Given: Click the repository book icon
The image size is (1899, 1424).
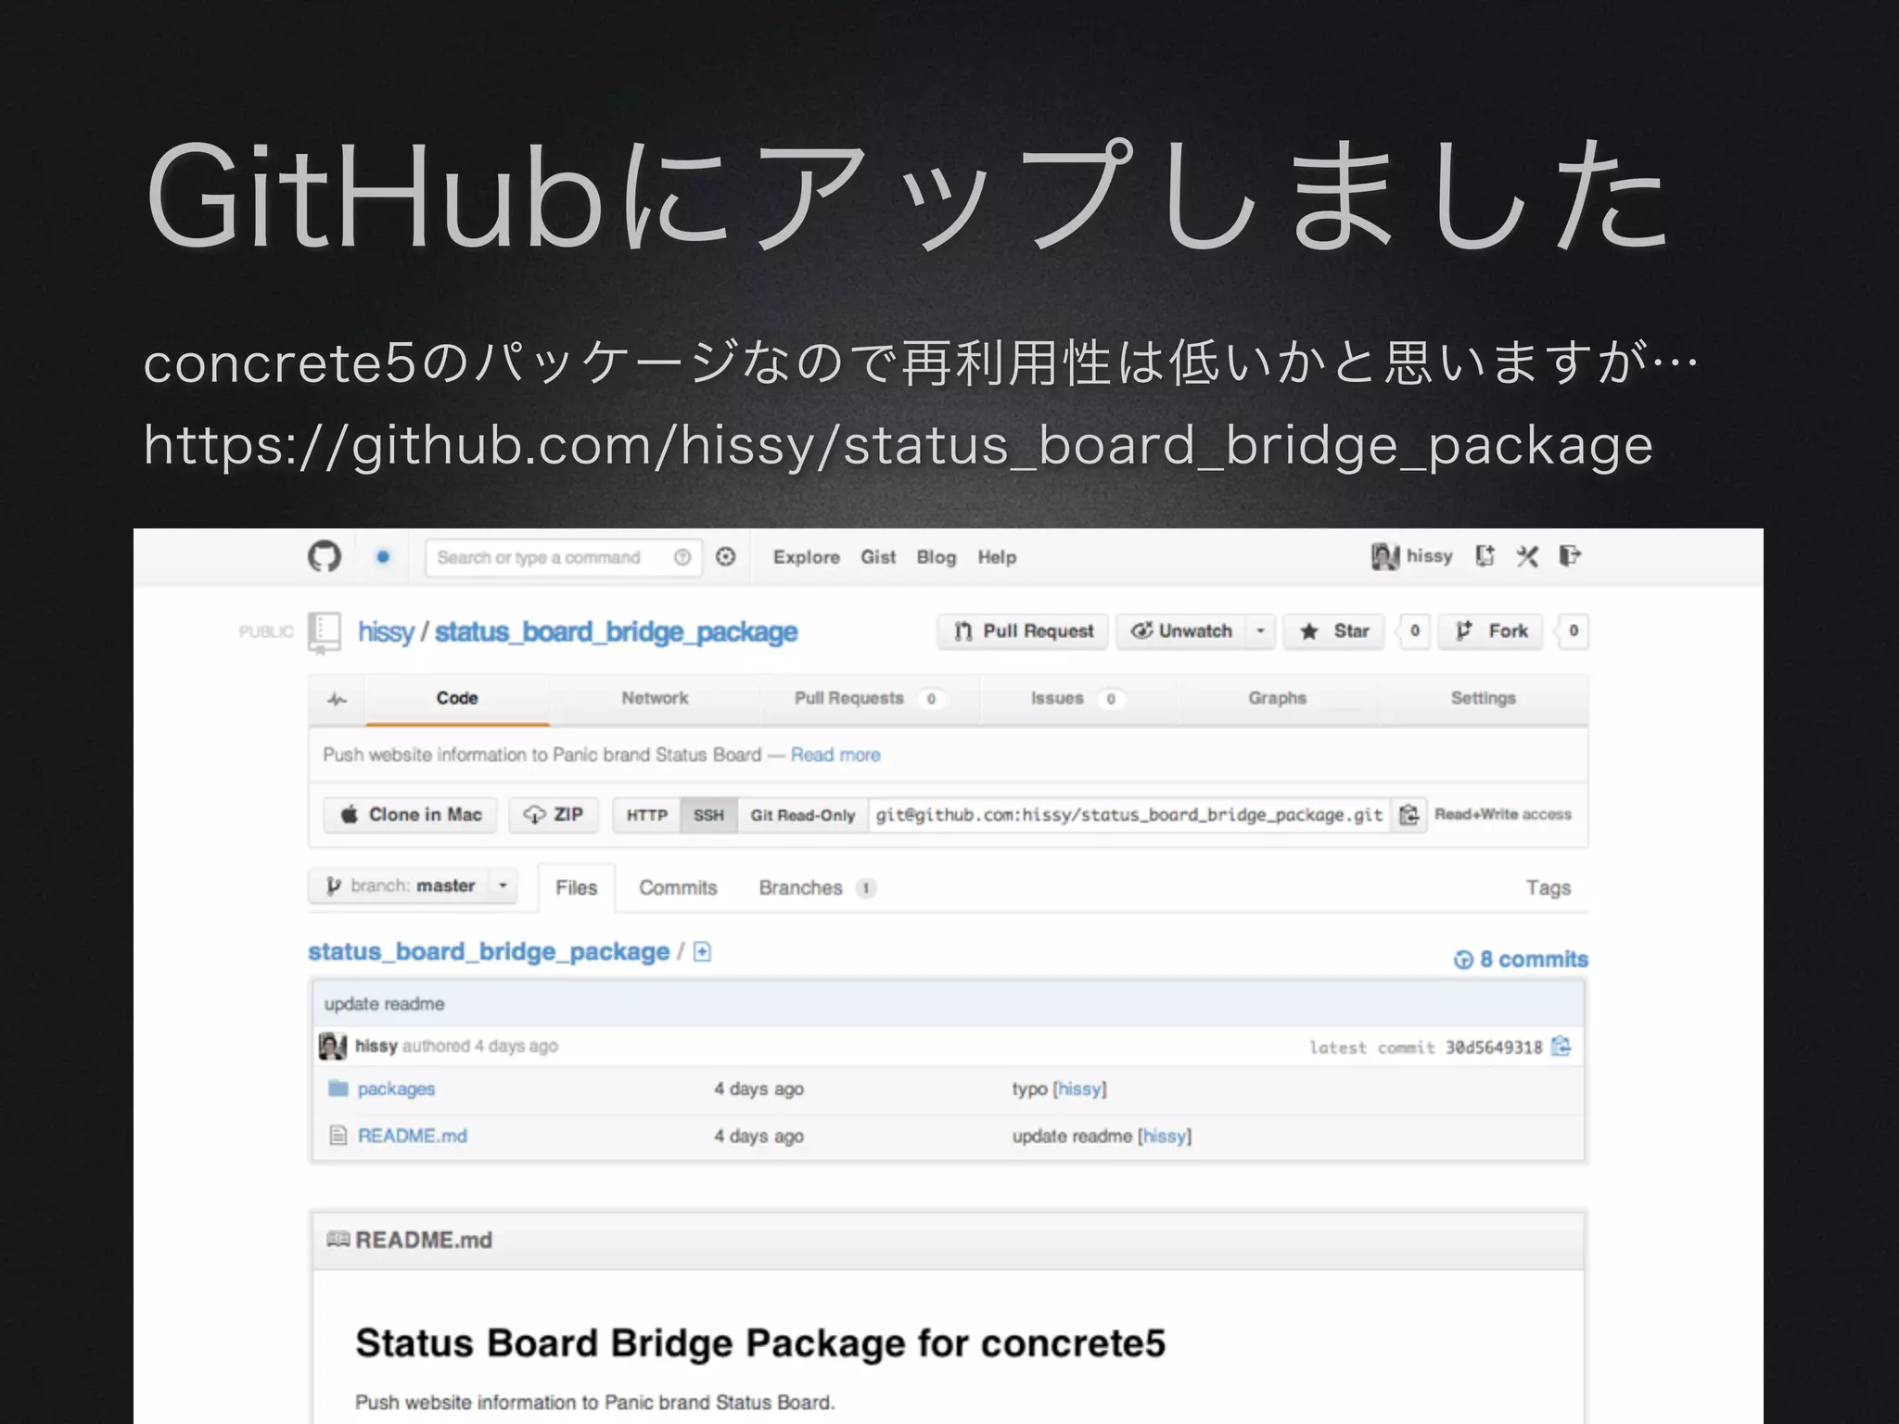Looking at the screenshot, I should pyautogui.click(x=325, y=632).
